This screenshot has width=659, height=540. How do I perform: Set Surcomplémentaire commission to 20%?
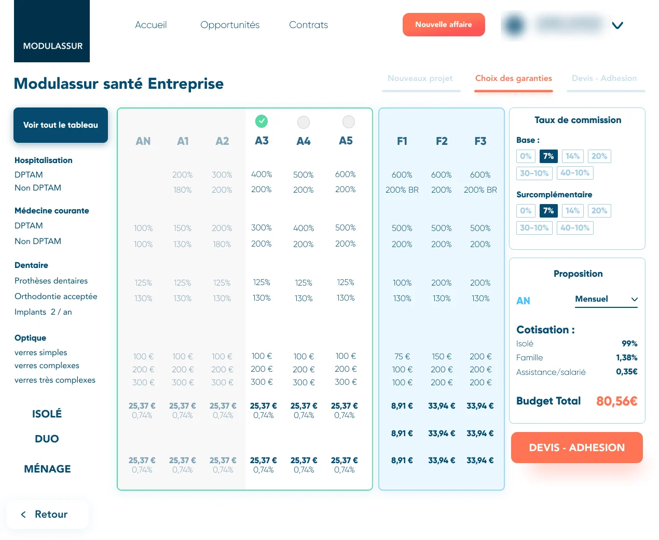click(599, 211)
